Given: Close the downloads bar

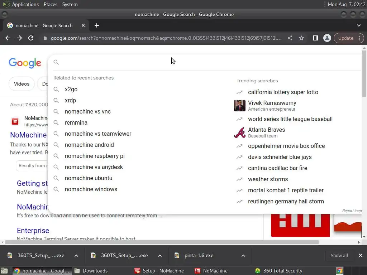Looking at the screenshot, I should click(361, 256).
